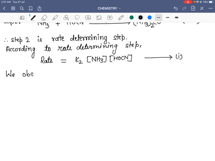This screenshot has width=215, height=161.
Task: Select the Eraser tool
Action: [44, 18]
